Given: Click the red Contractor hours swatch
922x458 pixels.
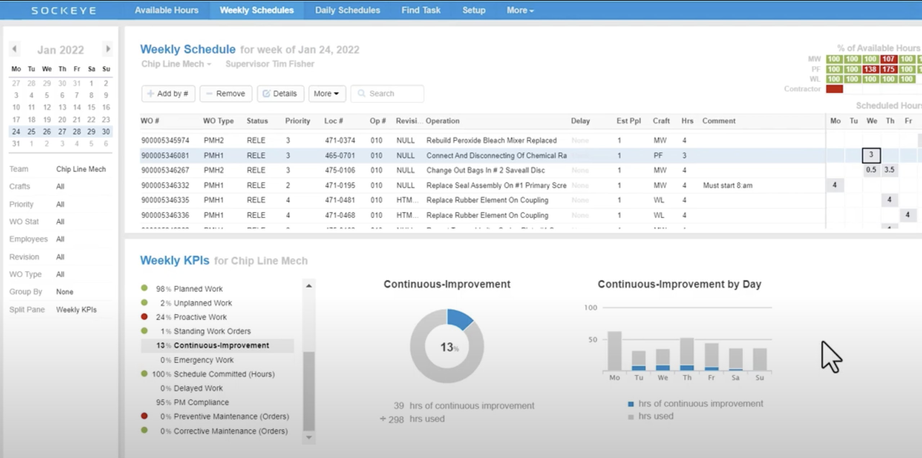Looking at the screenshot, I should (834, 89).
